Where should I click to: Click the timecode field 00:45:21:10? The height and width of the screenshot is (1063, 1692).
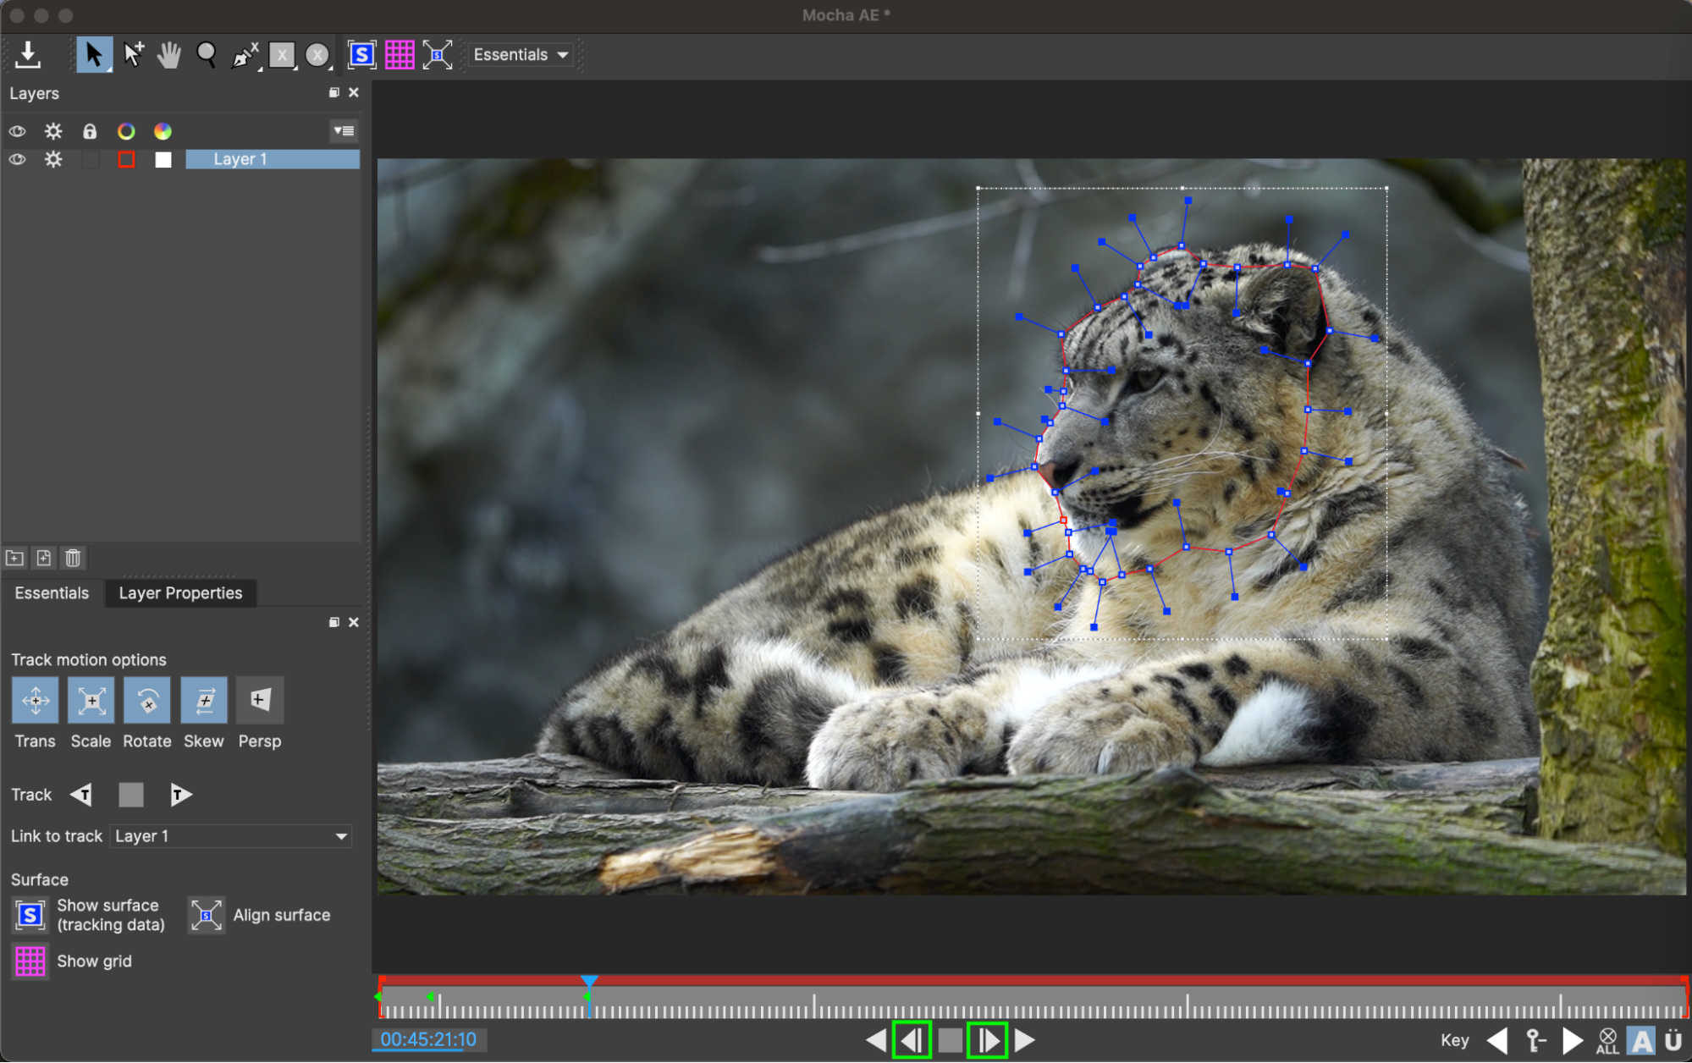pyautogui.click(x=428, y=1039)
